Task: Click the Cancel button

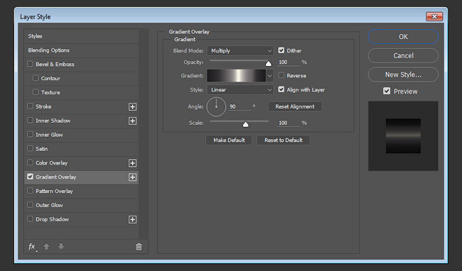Action: [403, 55]
